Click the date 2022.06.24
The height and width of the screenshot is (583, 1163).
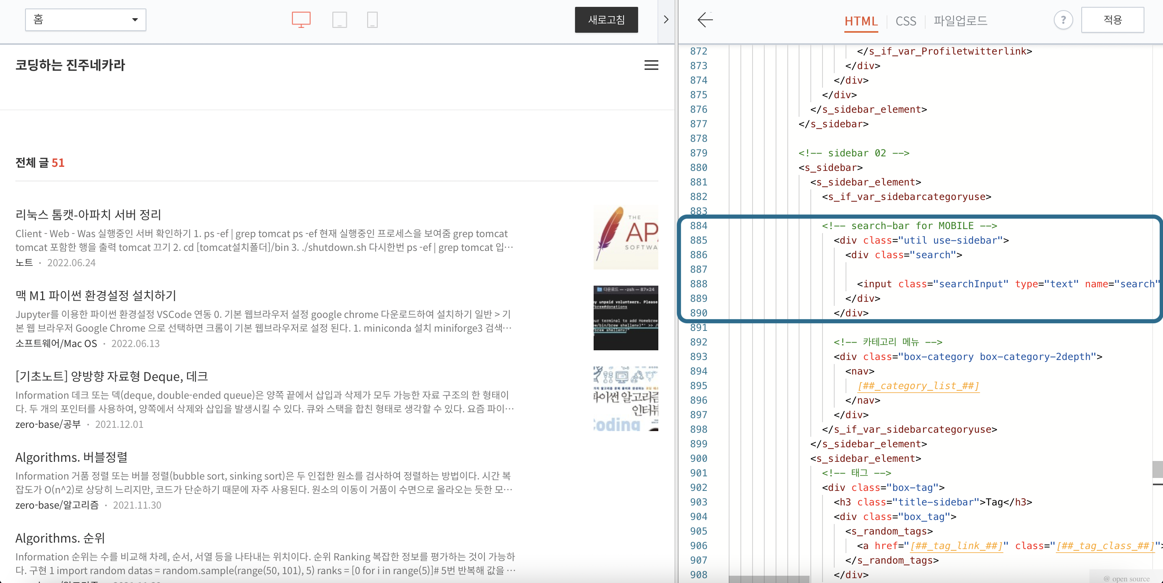point(71,263)
